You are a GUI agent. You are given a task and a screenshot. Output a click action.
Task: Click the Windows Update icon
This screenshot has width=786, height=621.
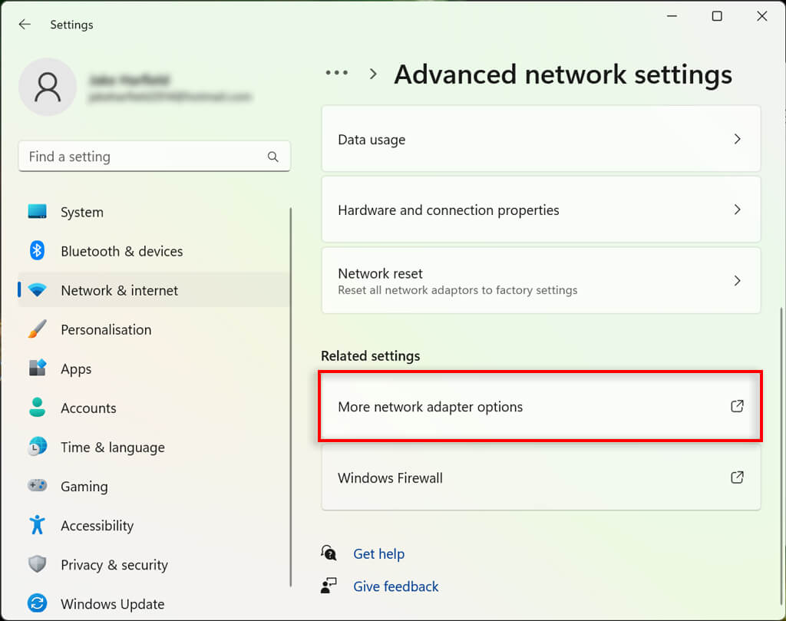[x=38, y=603]
